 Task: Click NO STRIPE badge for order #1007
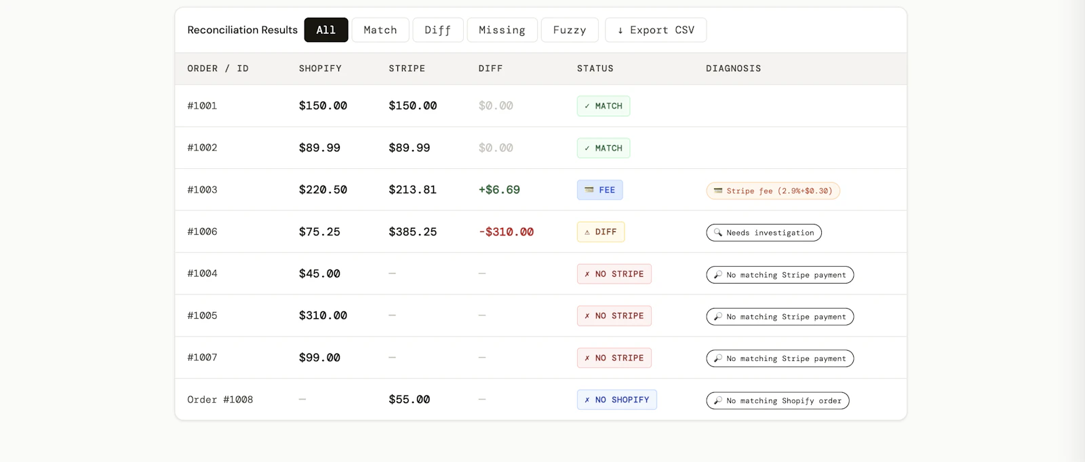[x=614, y=358]
